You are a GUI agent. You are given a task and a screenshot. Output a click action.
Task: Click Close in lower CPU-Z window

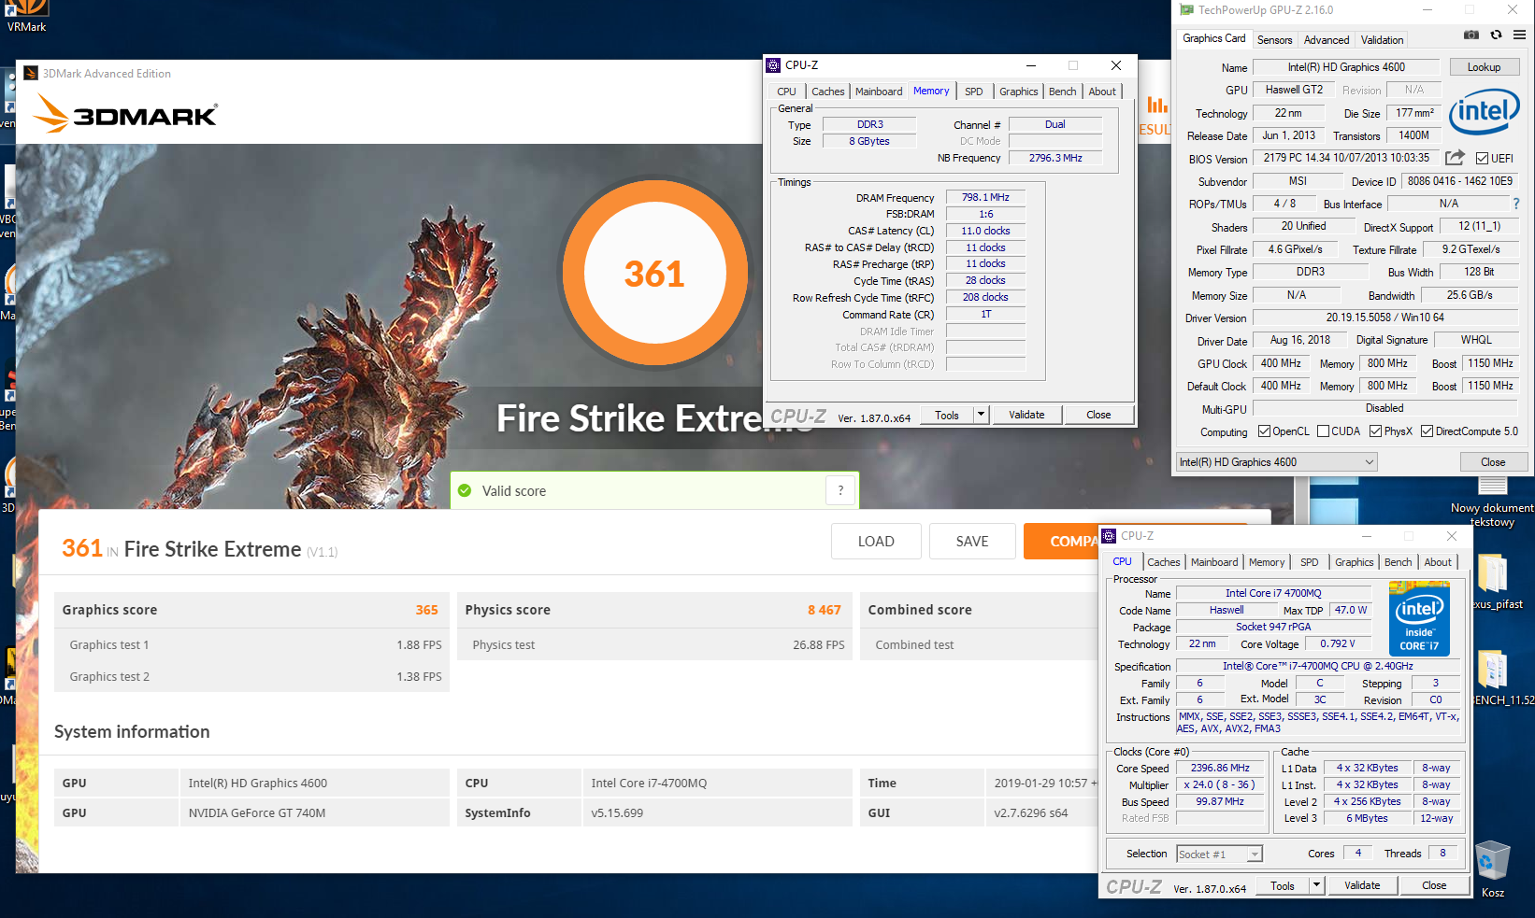coord(1434,885)
